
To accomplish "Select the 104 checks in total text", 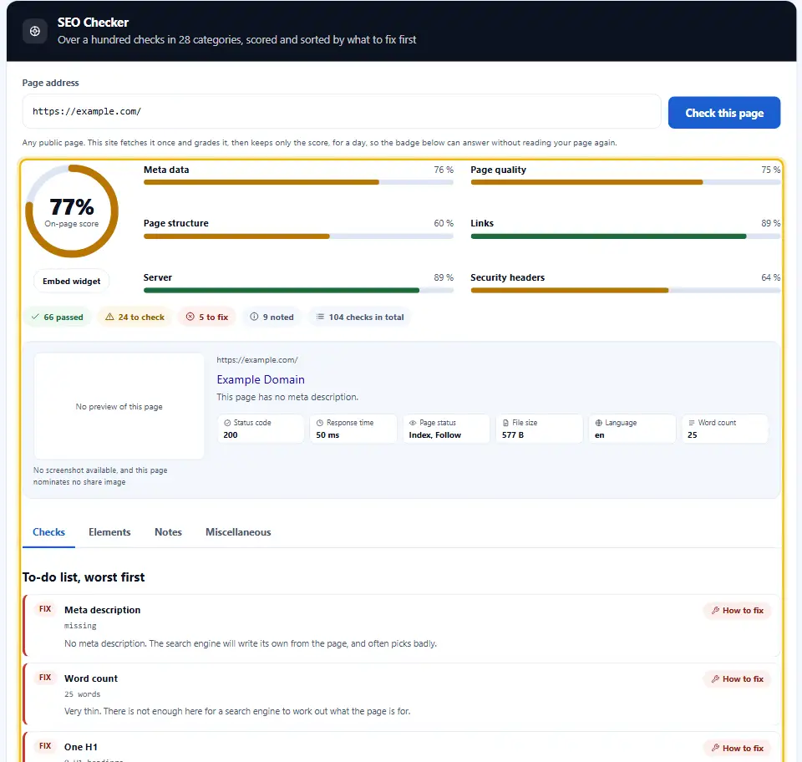I will click(x=366, y=317).
